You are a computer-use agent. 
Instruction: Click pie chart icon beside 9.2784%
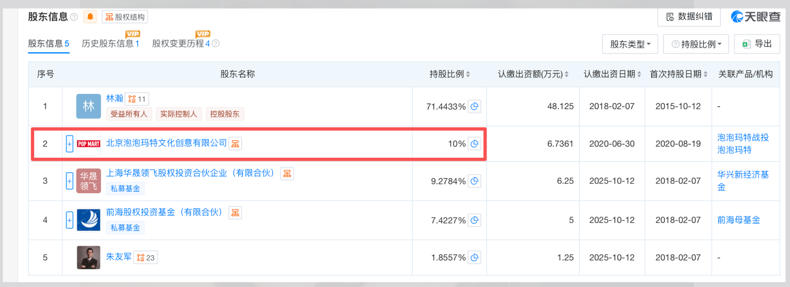pyautogui.click(x=474, y=181)
